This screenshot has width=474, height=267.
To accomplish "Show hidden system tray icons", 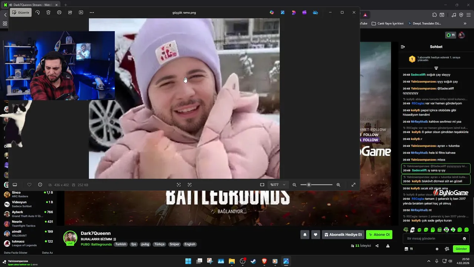I will tap(429, 261).
